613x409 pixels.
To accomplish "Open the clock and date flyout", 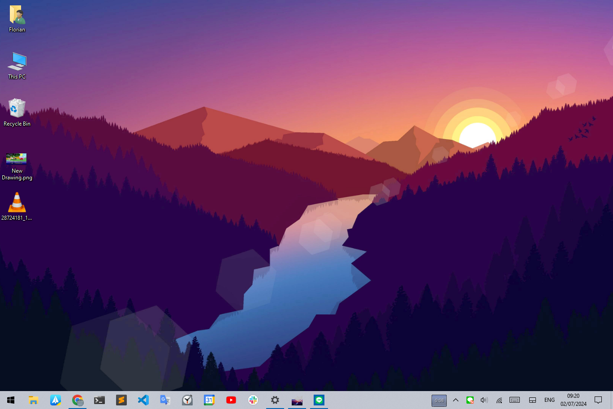I will tap(573, 400).
